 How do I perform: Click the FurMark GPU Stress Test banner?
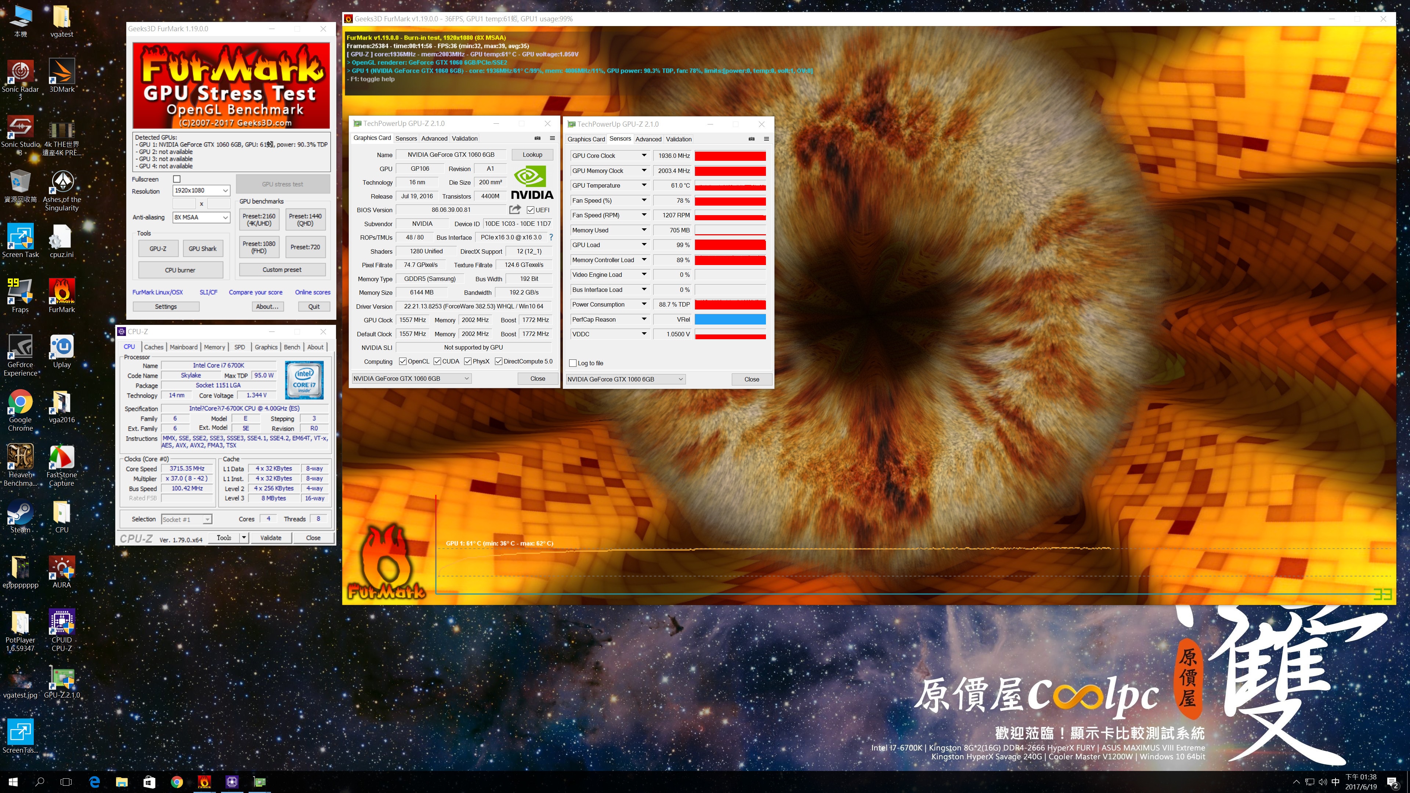(231, 86)
